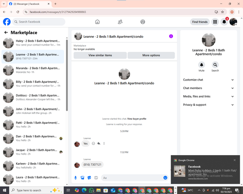The height and width of the screenshot is (194, 243).
Task: Open the Windows Start menu
Action: pos(4,190)
